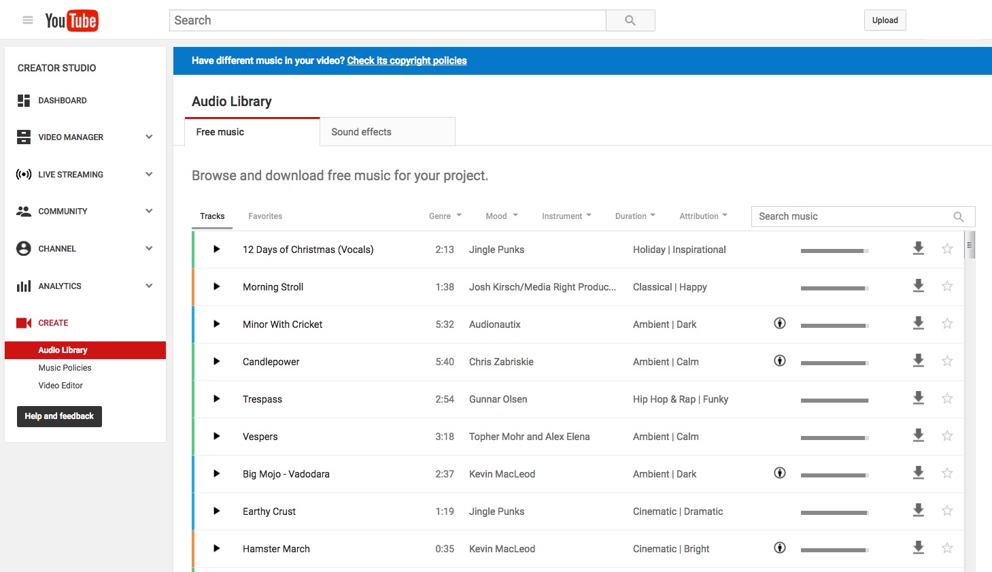View attribution info for Big Mojo - Vadodara
This screenshot has height=572, width=992.
[780, 473]
